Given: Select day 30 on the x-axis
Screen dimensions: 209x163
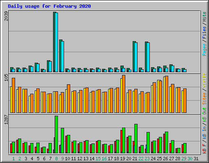Looking at the screenshot, I should click(190, 159).
